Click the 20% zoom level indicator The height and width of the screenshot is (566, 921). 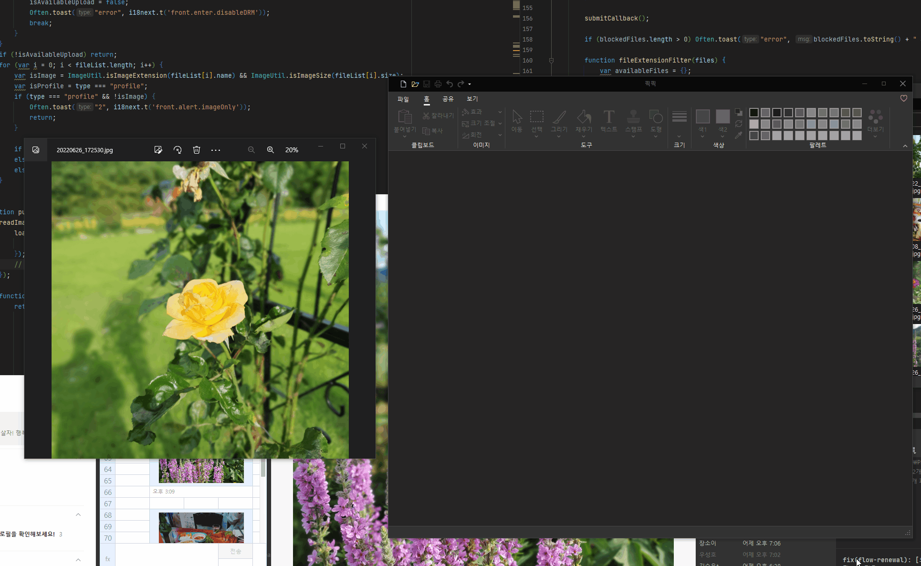pyautogui.click(x=291, y=149)
